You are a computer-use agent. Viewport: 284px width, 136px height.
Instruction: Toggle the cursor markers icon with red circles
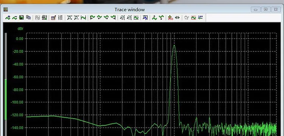(x=170, y=17)
